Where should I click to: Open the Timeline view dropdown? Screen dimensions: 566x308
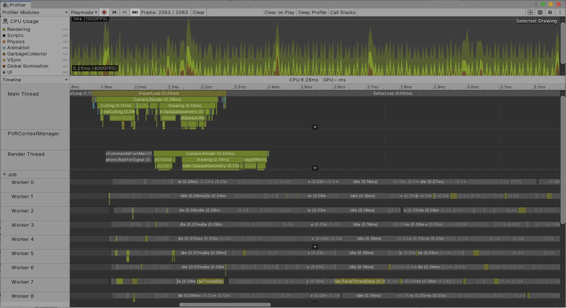click(35, 80)
